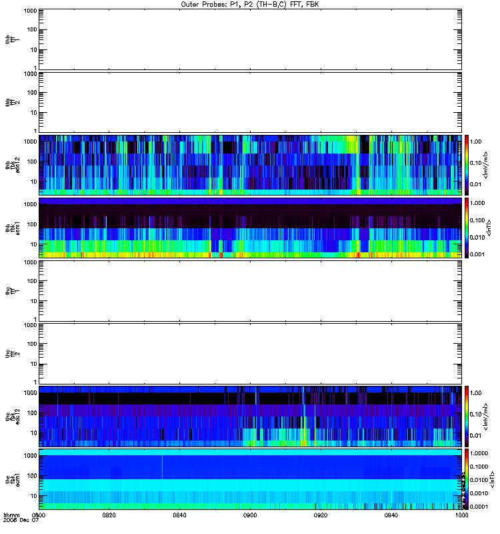Click the thb fbk edc12 spectrogram panel
Viewport: 500px width, 534px height.
point(250,165)
